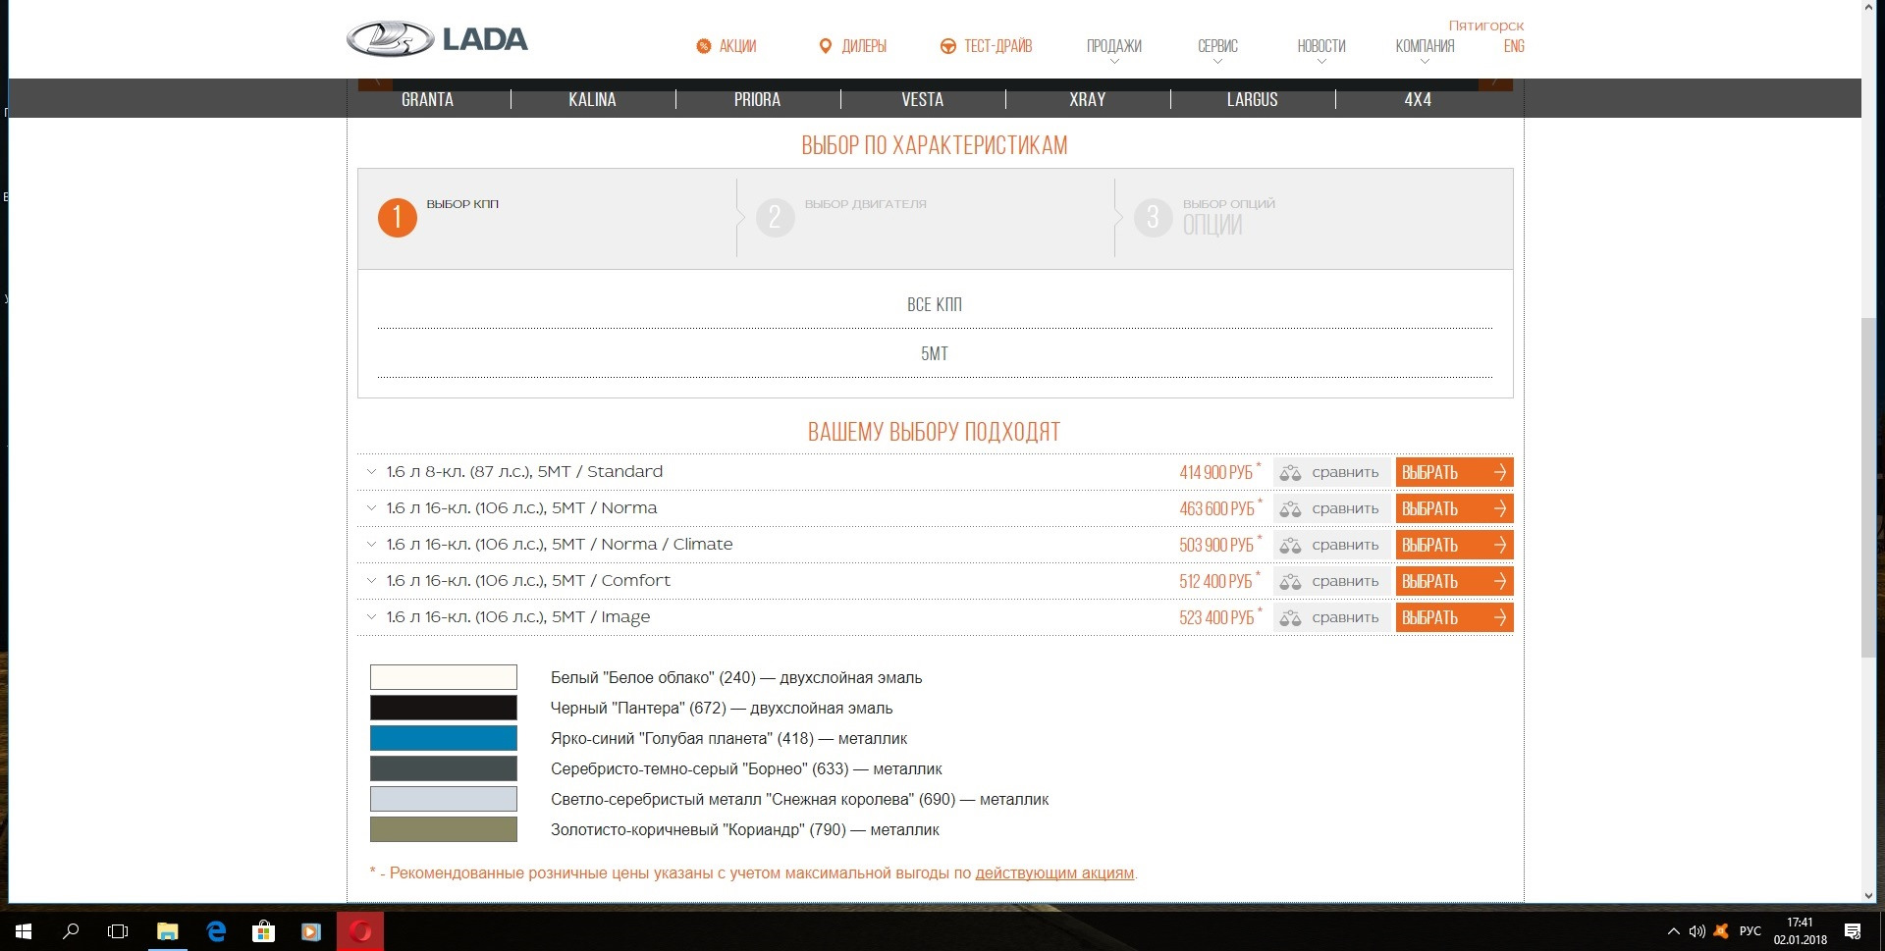Select KALINA model tab
1885x951 pixels.
[592, 99]
